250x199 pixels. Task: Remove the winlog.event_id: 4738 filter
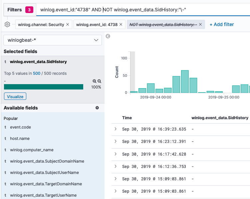[x=121, y=24]
